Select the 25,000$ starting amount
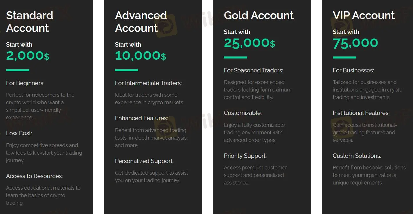413x214 pixels. (249, 43)
